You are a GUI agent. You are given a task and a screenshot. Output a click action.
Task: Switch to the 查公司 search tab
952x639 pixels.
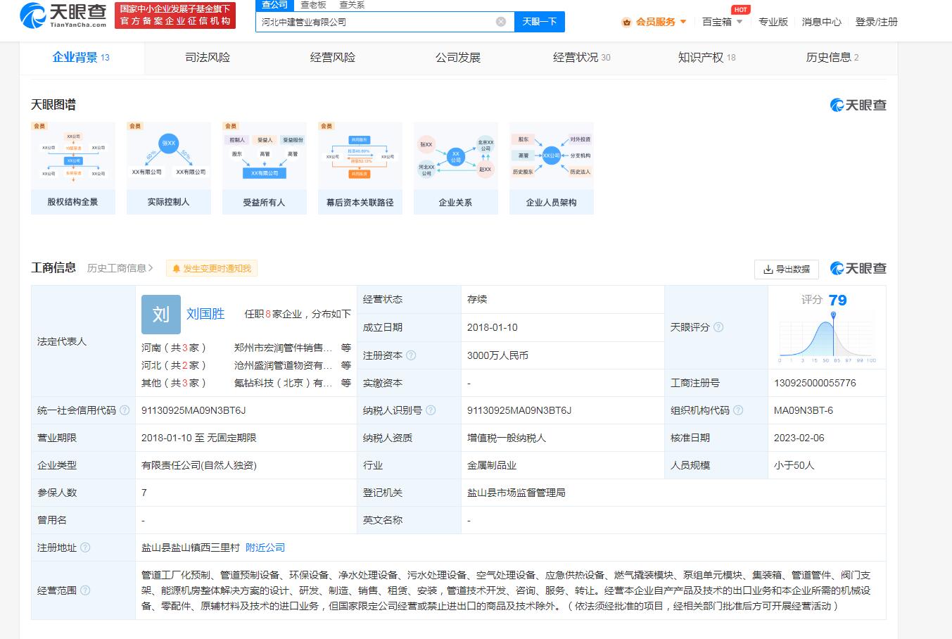click(x=274, y=5)
